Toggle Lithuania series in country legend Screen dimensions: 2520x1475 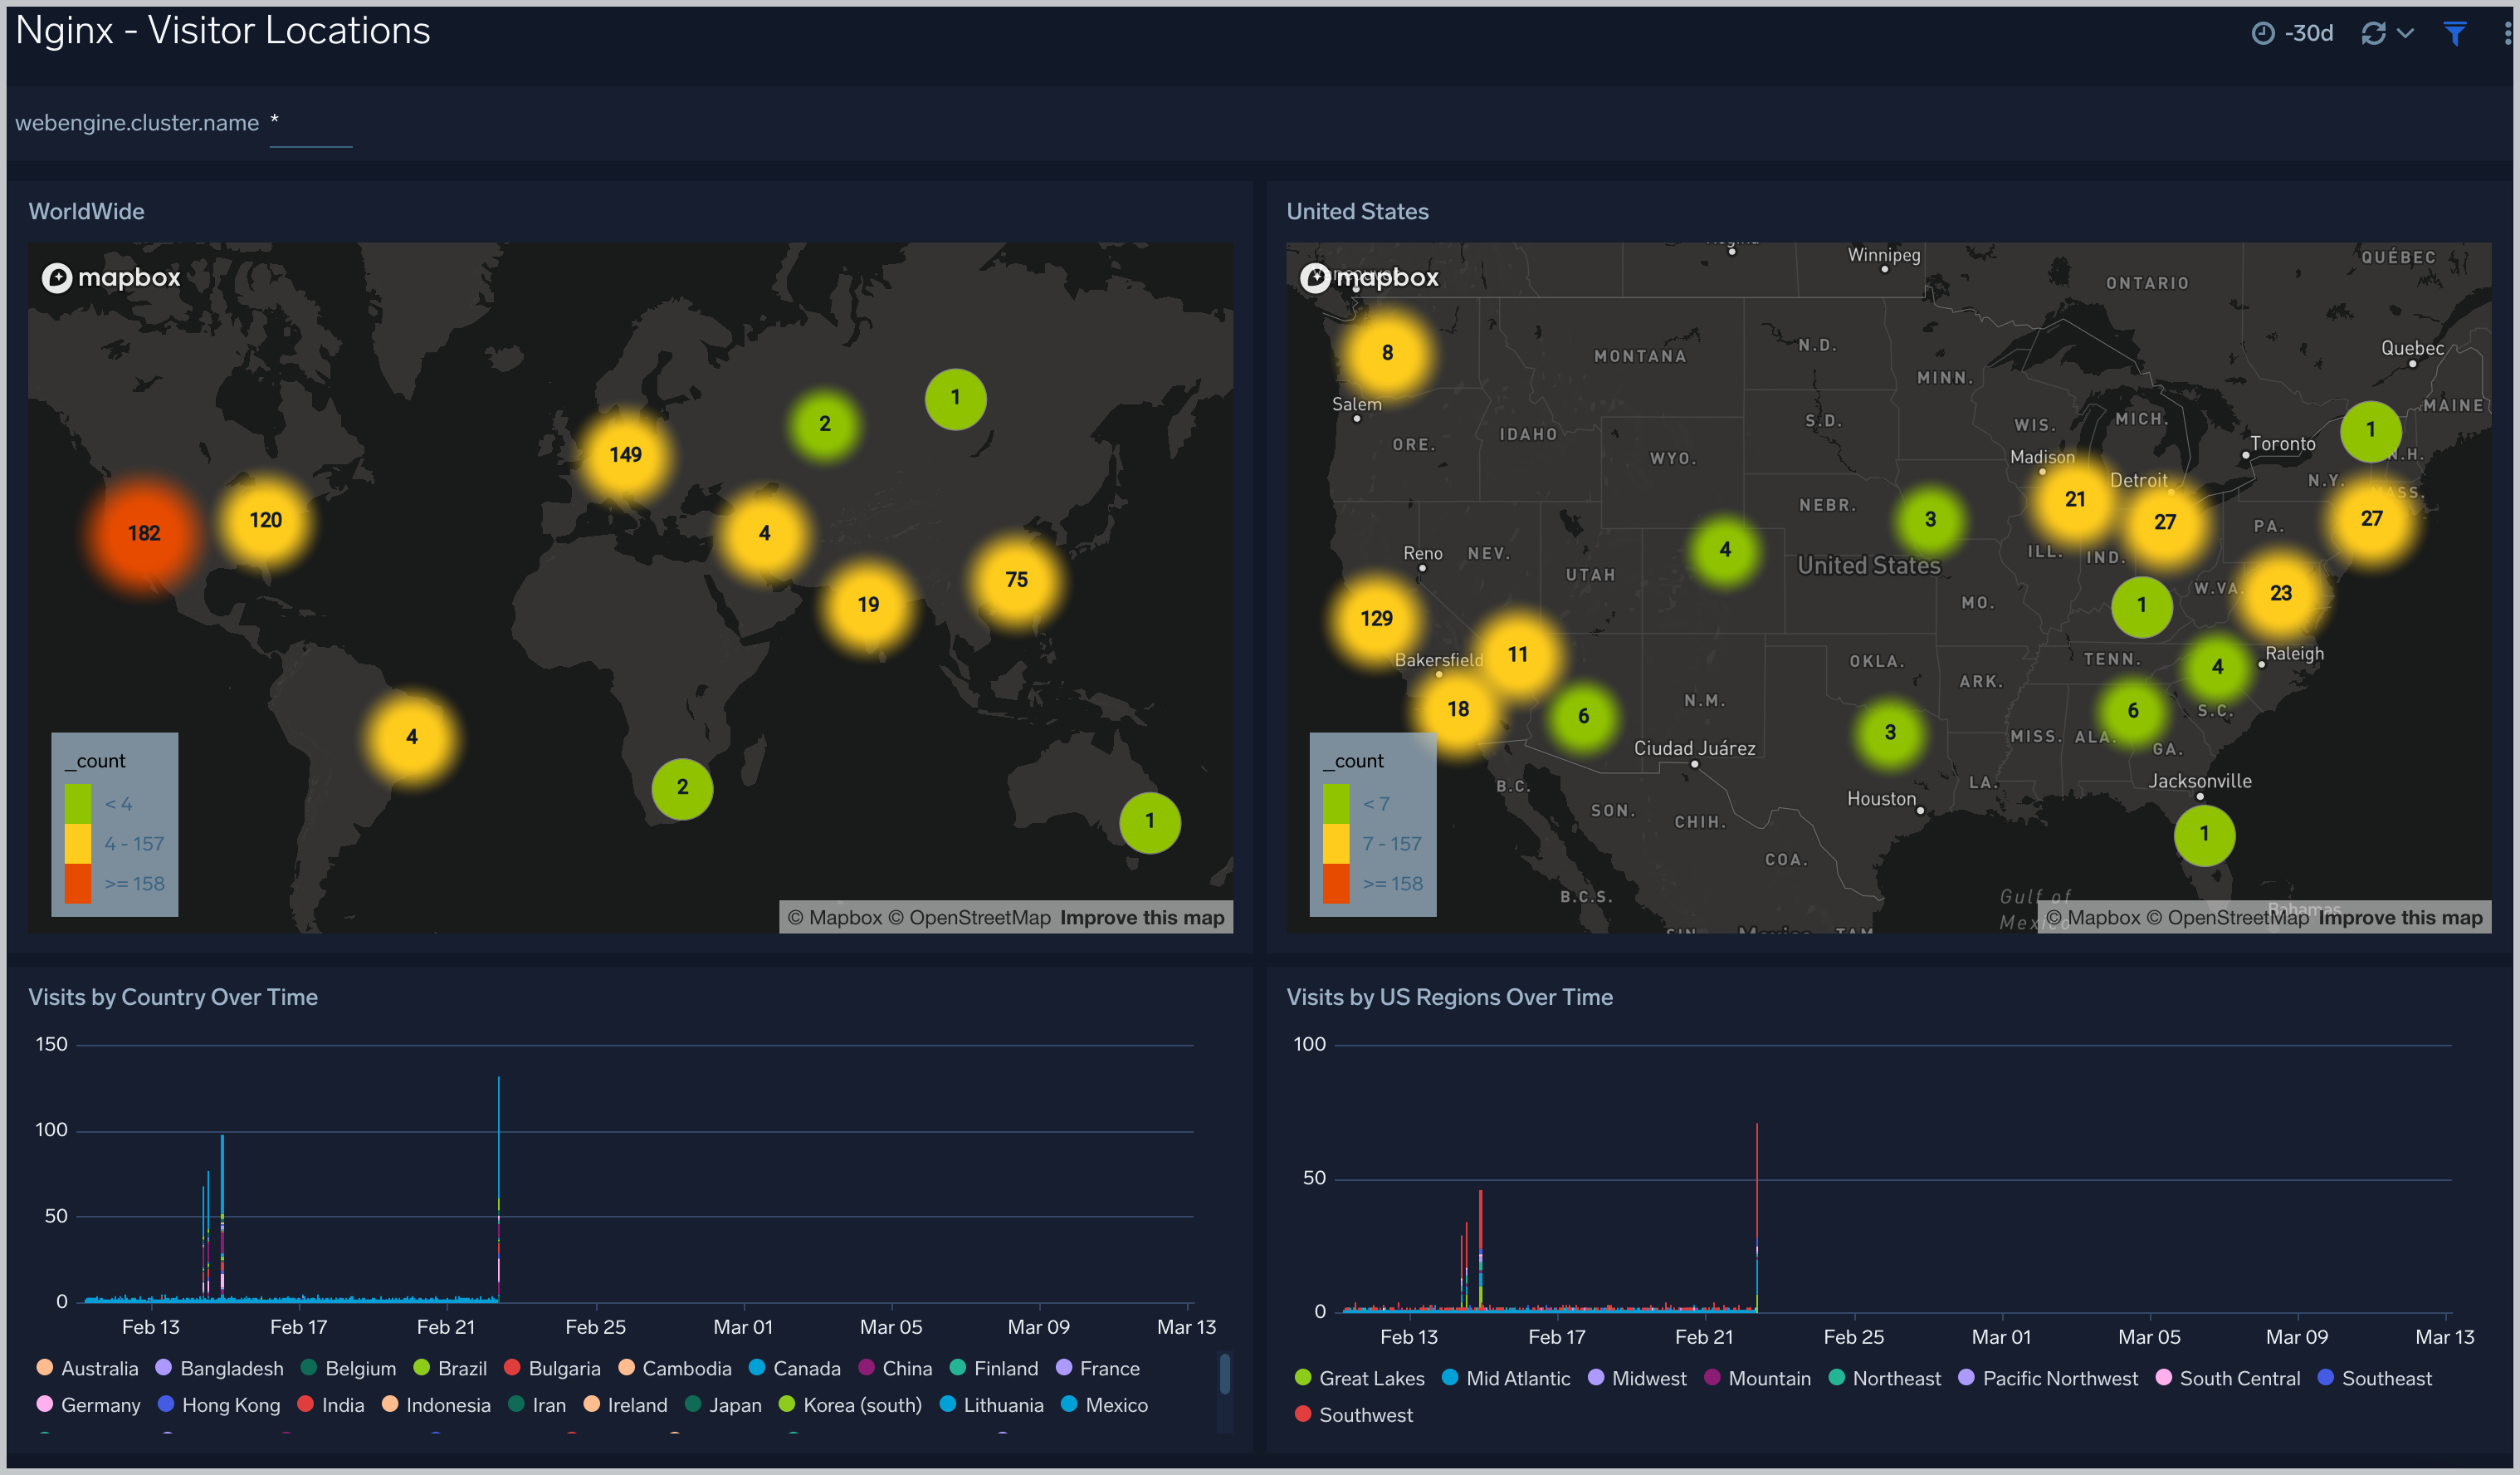click(x=992, y=1405)
